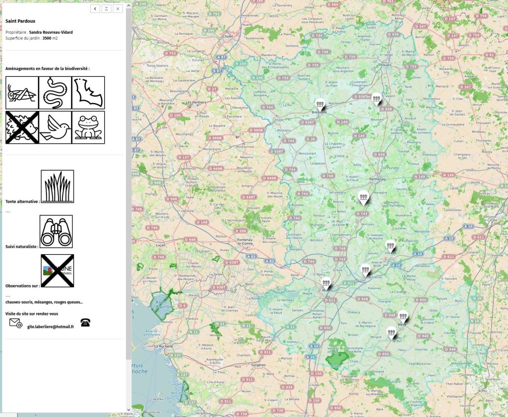The height and width of the screenshot is (417, 508).
Task: Select the bird biodiversity icon
Action: click(x=55, y=127)
